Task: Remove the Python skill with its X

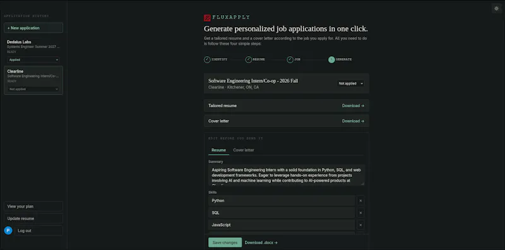Action: [360, 201]
